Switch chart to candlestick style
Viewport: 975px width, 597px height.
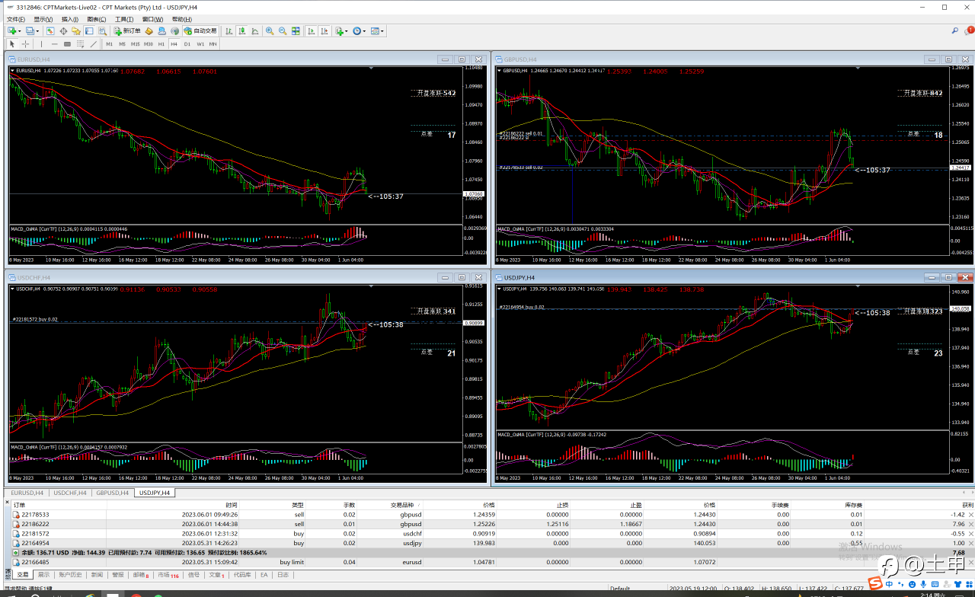click(242, 31)
